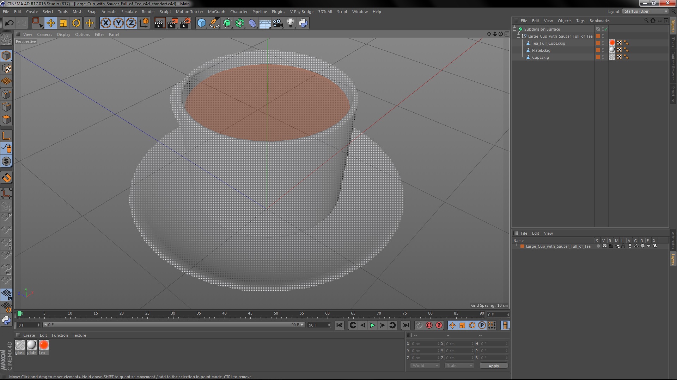Toggle the X-axis lock

[x=105, y=23]
